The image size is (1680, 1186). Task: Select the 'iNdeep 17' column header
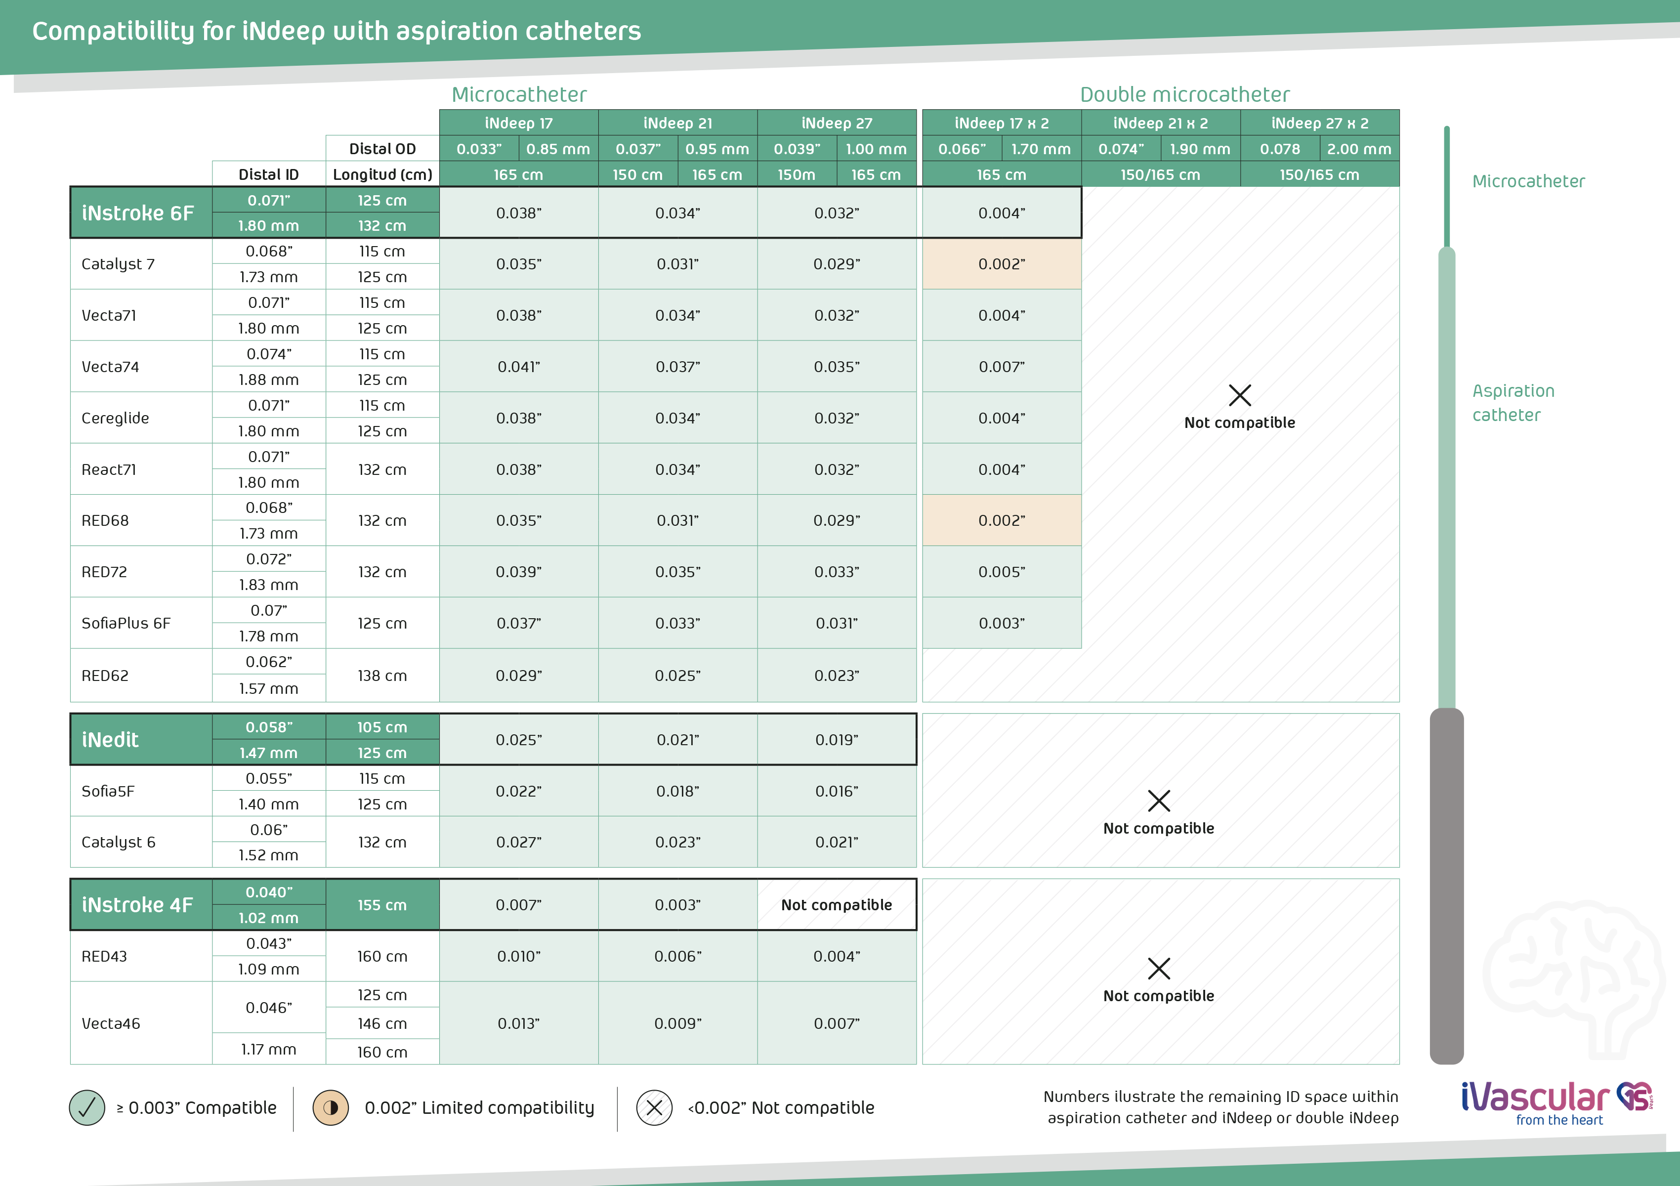tap(519, 123)
